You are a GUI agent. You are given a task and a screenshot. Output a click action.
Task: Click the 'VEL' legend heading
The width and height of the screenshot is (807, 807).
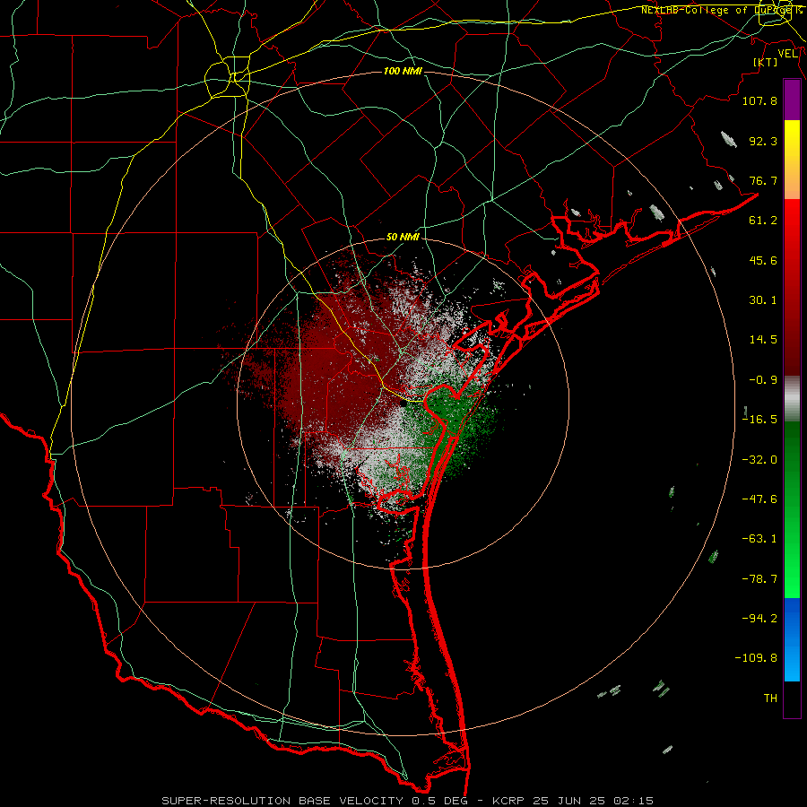(787, 53)
